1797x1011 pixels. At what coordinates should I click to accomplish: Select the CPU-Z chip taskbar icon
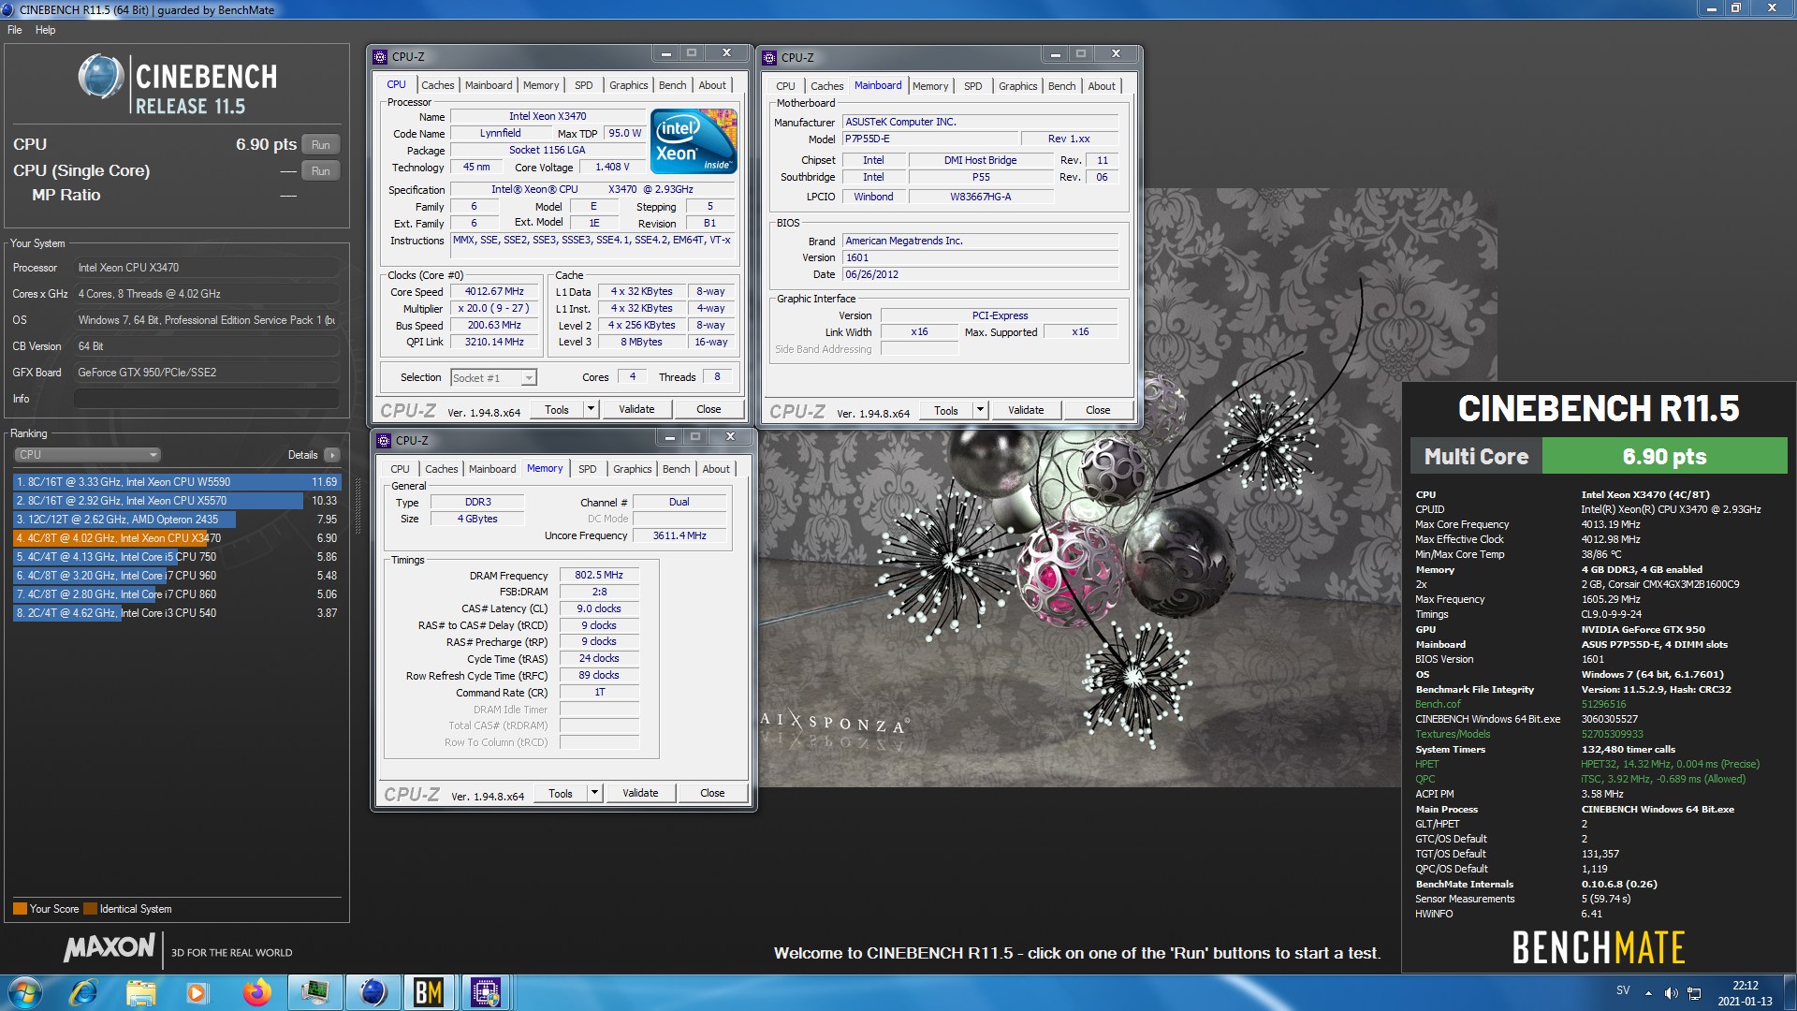click(x=486, y=992)
